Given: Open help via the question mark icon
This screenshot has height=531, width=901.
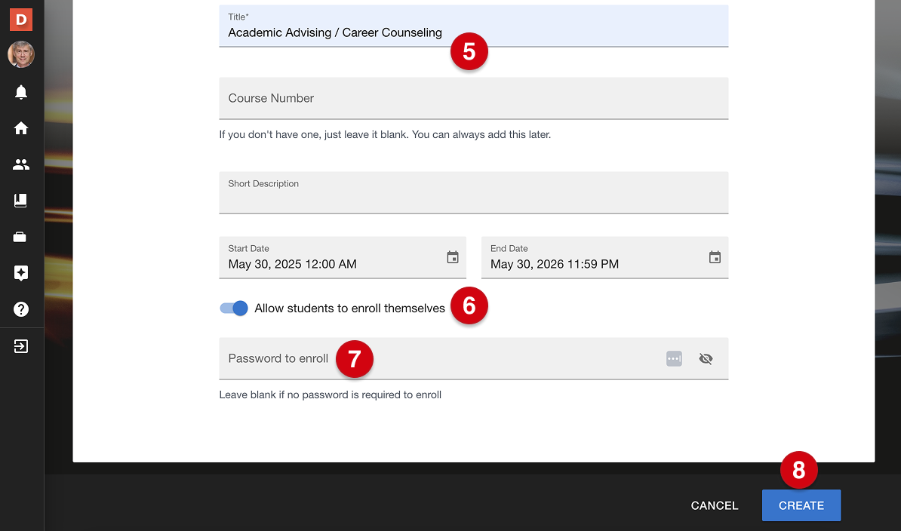Looking at the screenshot, I should (20, 309).
